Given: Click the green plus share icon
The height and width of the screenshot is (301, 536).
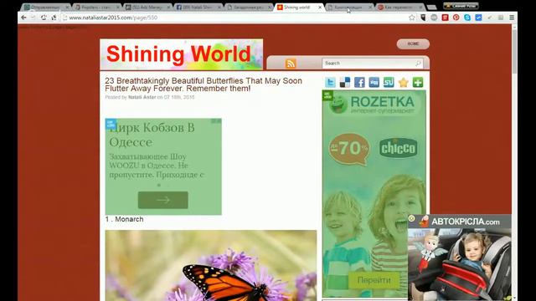Looking at the screenshot, I should (418, 82).
